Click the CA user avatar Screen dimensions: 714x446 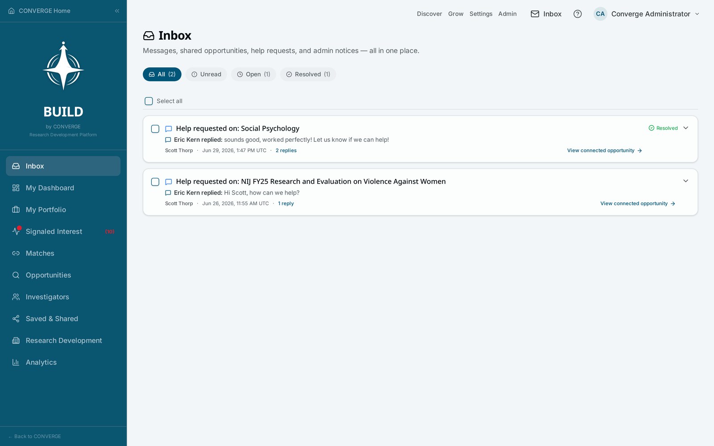coord(600,14)
